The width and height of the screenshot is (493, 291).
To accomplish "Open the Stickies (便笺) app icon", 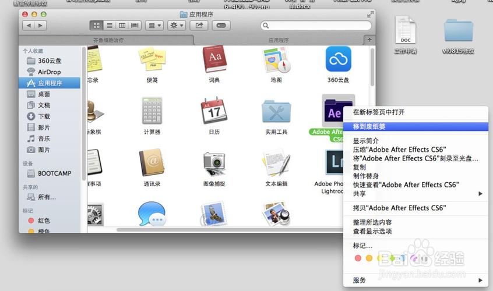I will coord(152,59).
